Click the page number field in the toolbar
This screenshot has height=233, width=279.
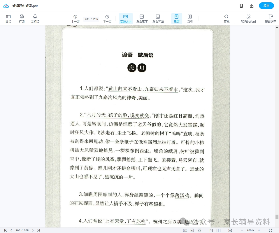91,19
